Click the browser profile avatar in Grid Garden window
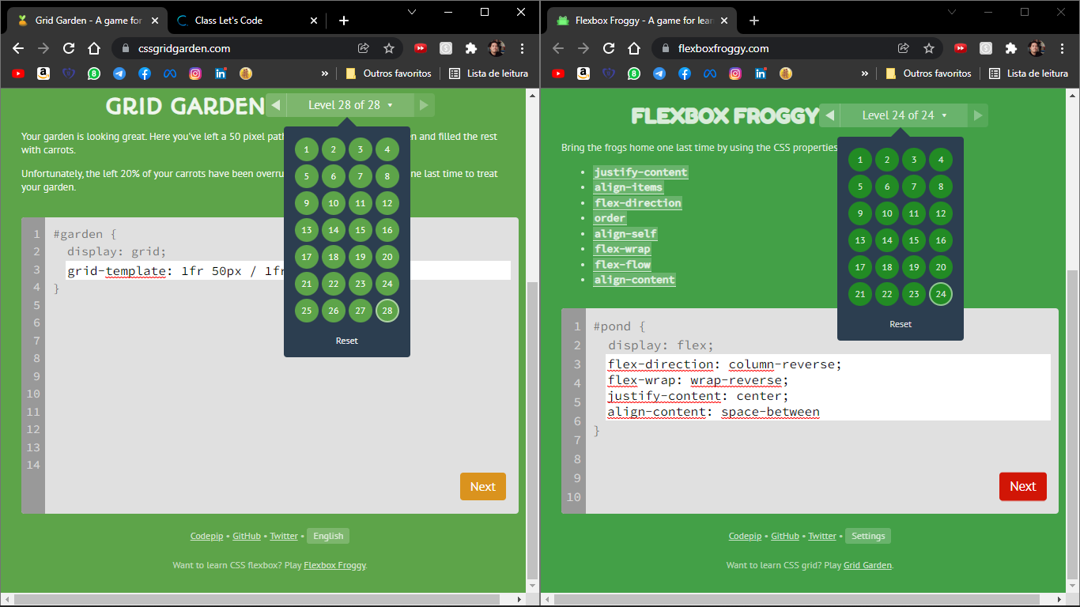Image resolution: width=1080 pixels, height=607 pixels. pyautogui.click(x=497, y=48)
